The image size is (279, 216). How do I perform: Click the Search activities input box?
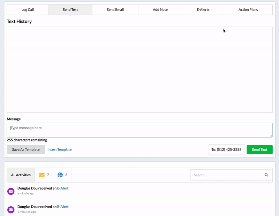(x=227, y=175)
